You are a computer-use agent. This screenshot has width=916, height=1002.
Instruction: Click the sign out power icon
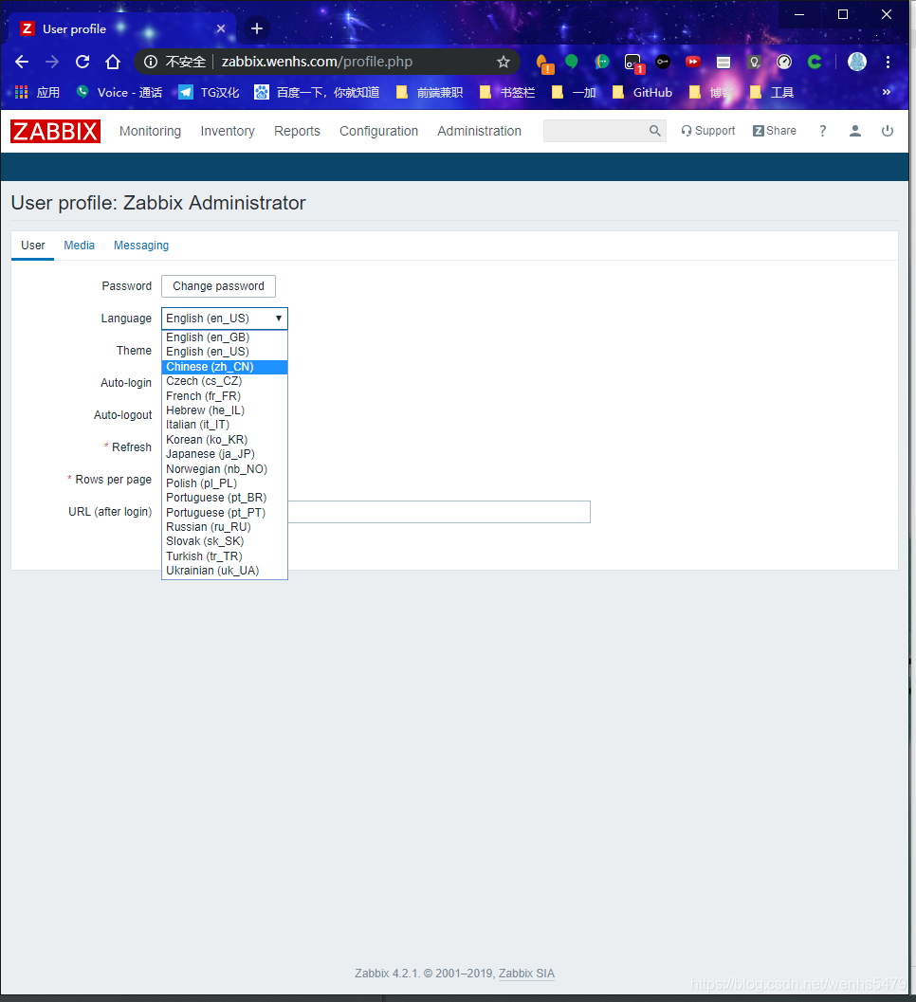coord(888,131)
